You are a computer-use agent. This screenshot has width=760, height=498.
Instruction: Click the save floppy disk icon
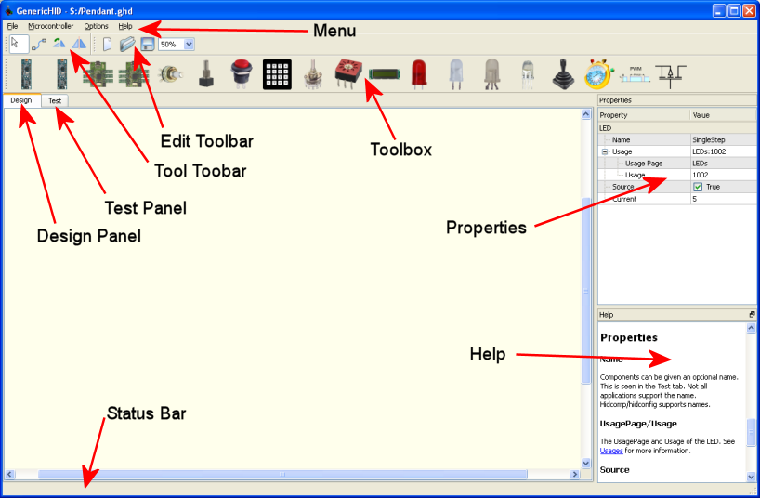pyautogui.click(x=147, y=44)
